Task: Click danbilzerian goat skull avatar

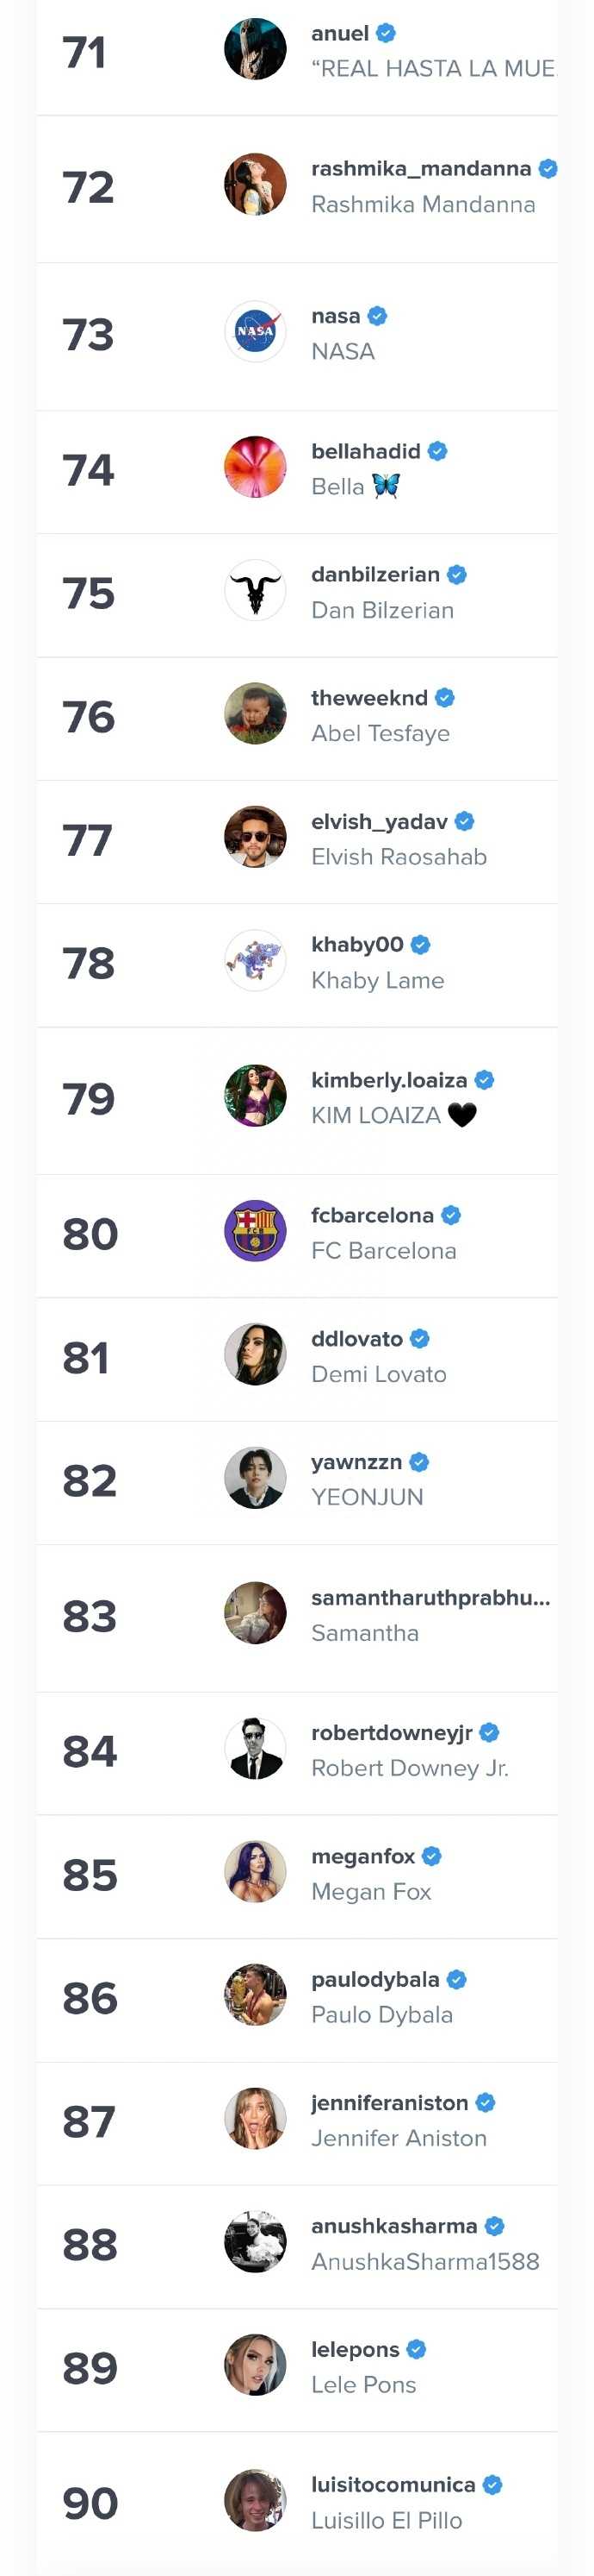Action: (x=255, y=591)
